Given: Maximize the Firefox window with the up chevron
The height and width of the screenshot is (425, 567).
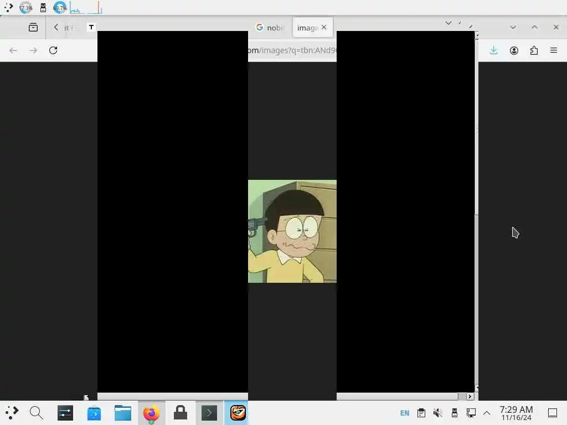Looking at the screenshot, I should pos(534,27).
